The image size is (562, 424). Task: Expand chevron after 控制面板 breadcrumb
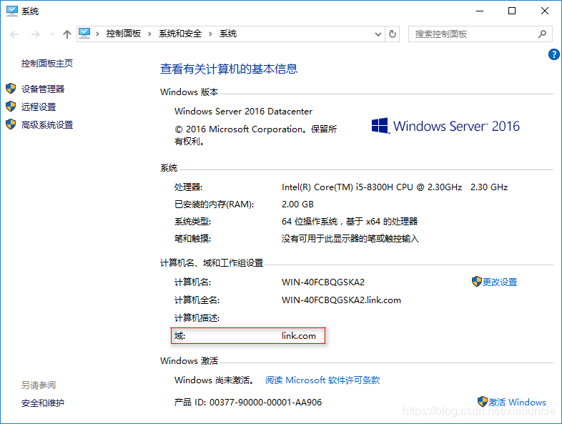pyautogui.click(x=150, y=34)
